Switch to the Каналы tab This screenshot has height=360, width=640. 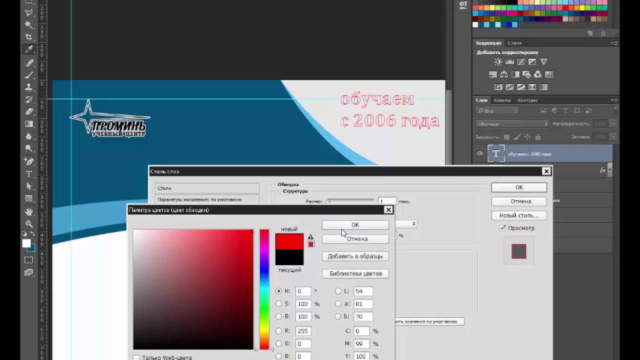(x=502, y=100)
